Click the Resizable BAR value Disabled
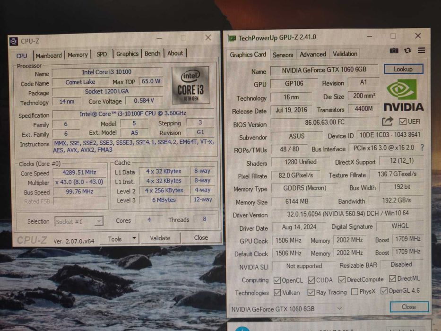Image resolution: width=441 pixels, height=331 pixels. 401,265
